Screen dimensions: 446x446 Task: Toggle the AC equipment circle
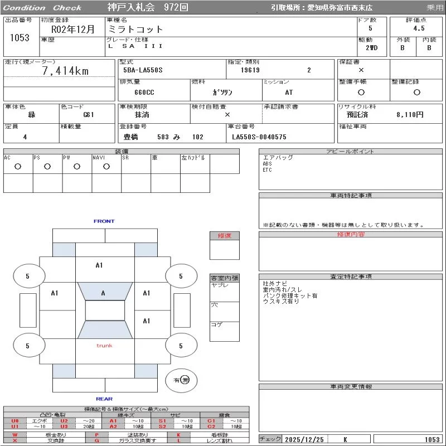(18, 166)
